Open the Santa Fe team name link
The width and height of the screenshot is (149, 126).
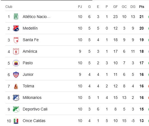pyautogui.click(x=31, y=40)
